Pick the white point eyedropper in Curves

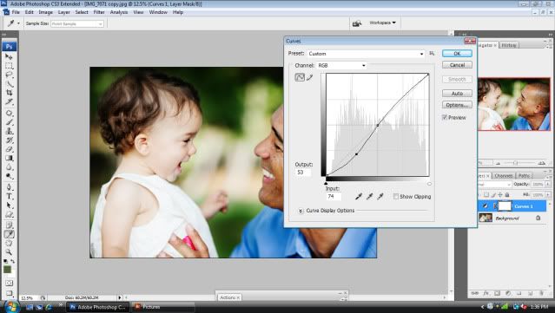click(x=380, y=197)
